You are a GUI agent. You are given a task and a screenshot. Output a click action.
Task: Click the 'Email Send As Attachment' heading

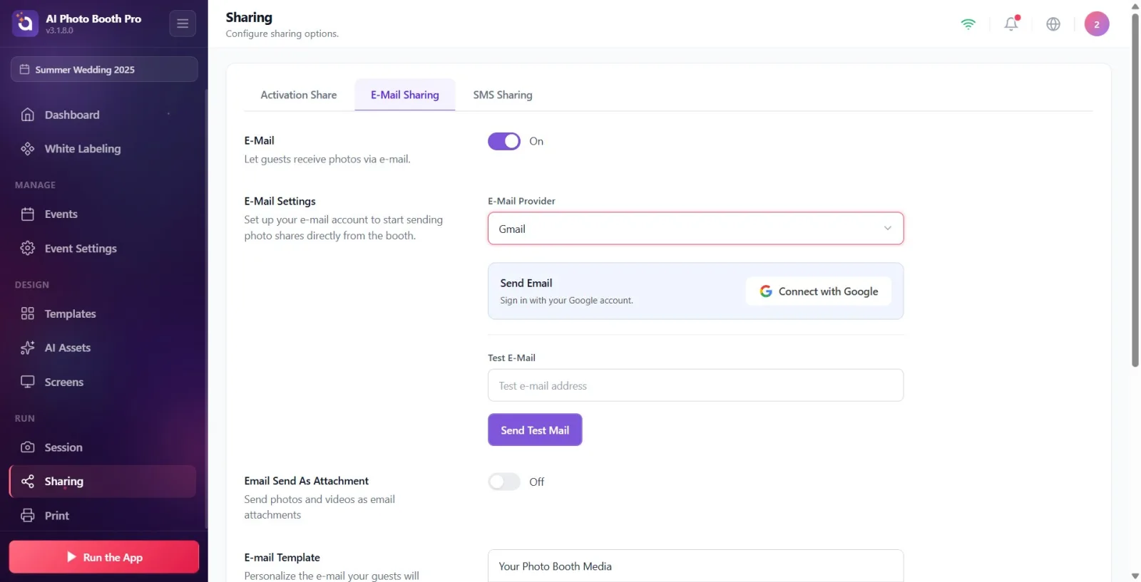[307, 481]
